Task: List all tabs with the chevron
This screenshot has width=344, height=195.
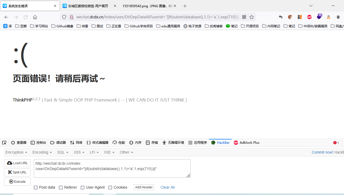Action: point(311,6)
